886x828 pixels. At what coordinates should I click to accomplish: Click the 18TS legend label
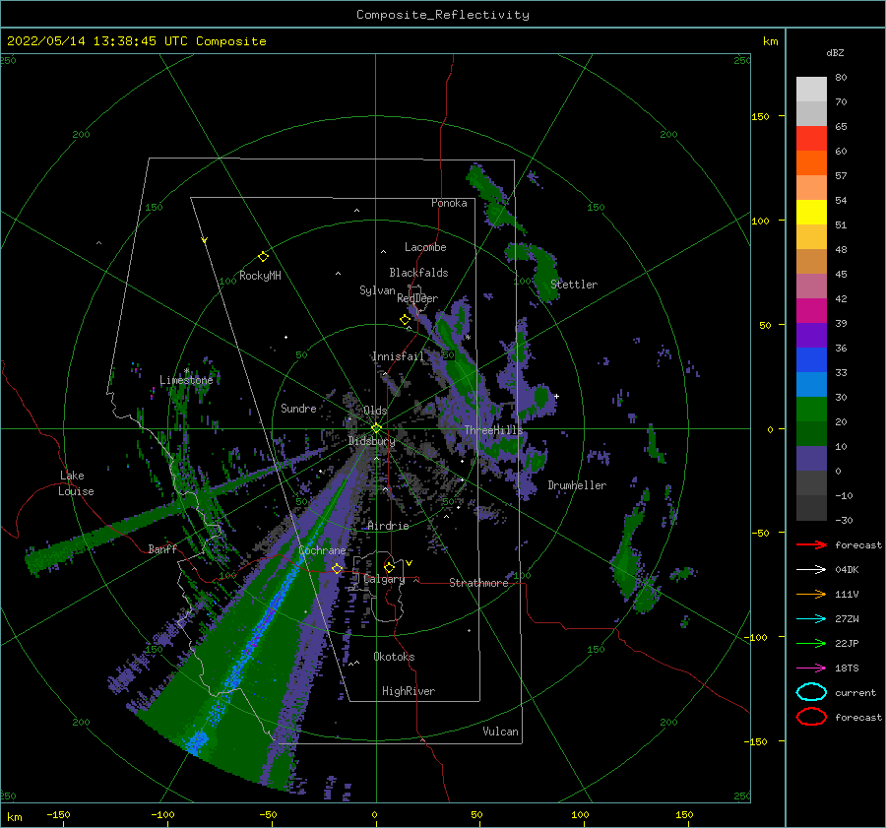847,669
